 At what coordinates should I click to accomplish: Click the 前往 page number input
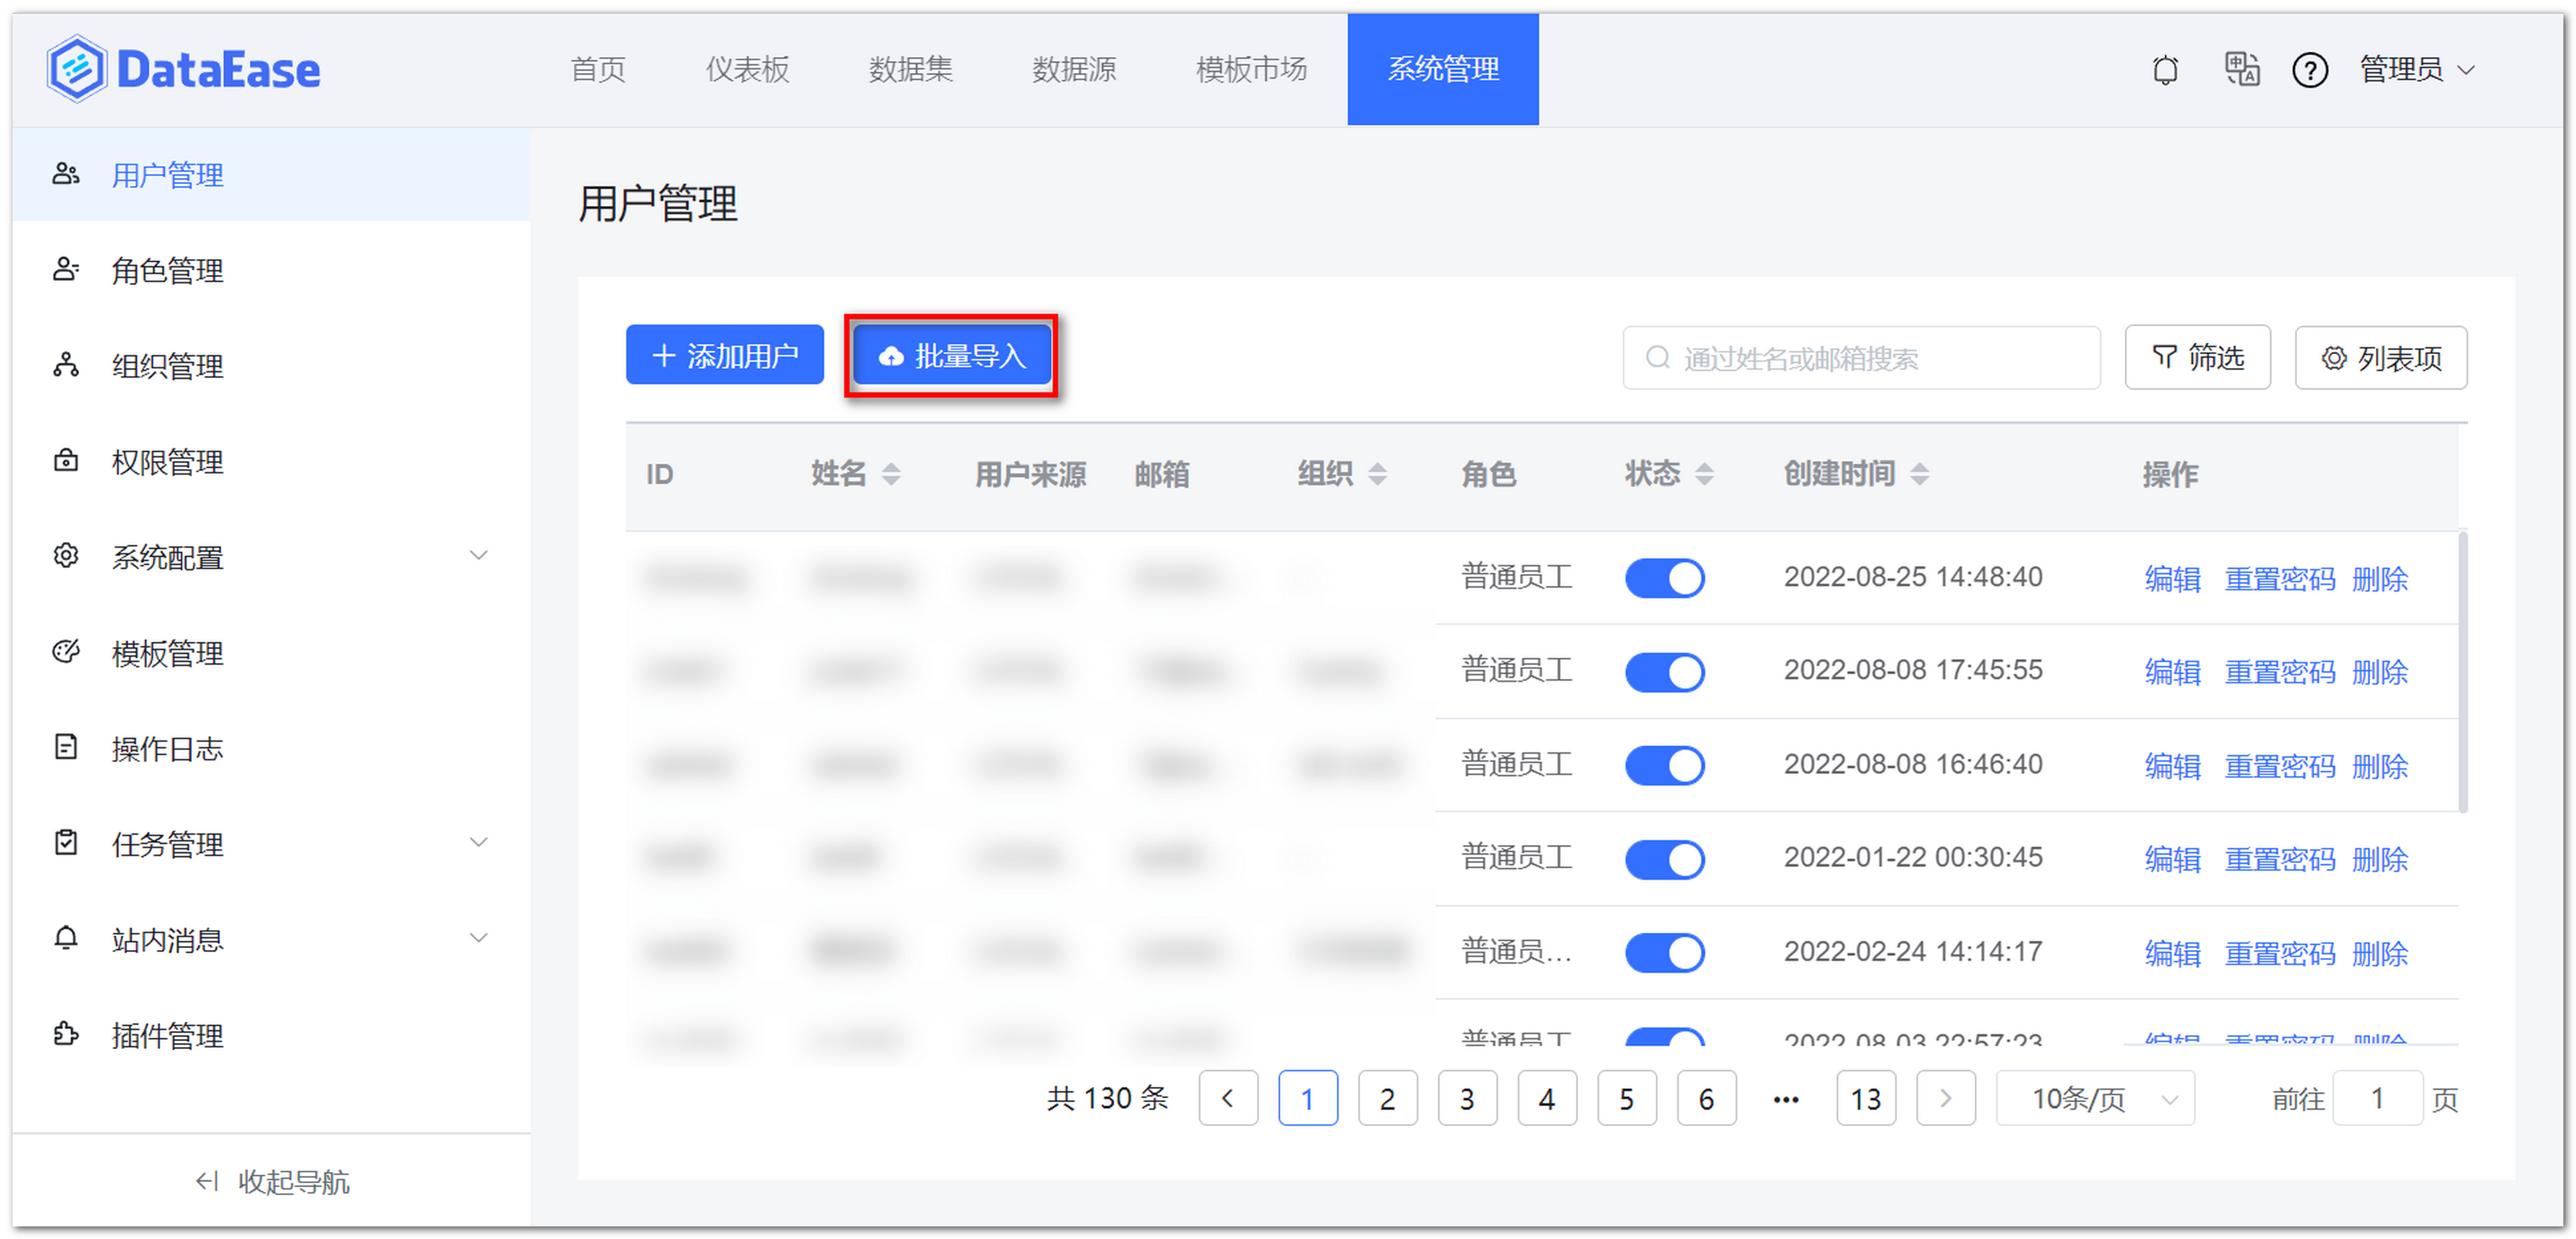2377,1098
